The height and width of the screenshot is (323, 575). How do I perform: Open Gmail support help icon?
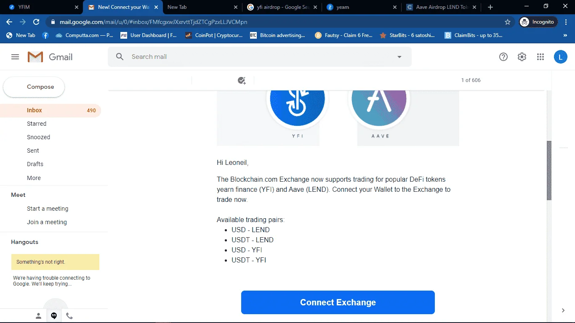(x=503, y=57)
